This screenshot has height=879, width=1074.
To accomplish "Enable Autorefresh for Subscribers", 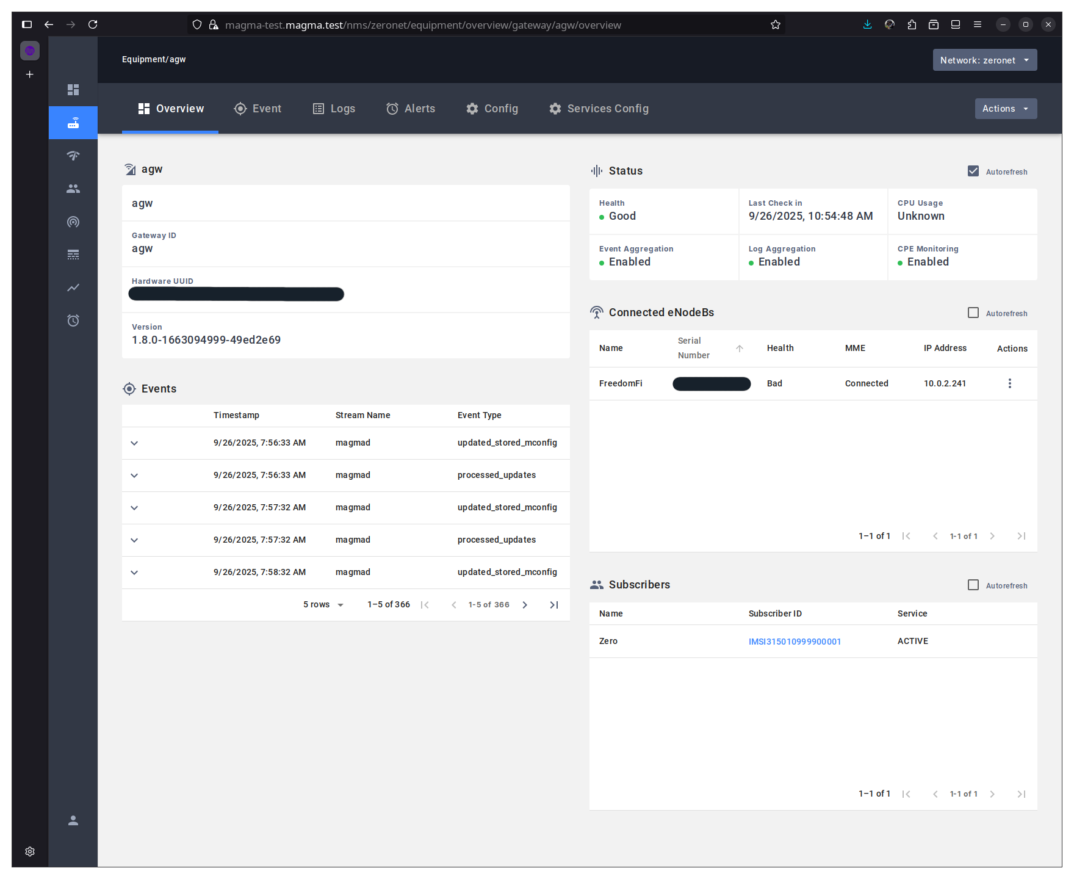I will click(x=973, y=585).
